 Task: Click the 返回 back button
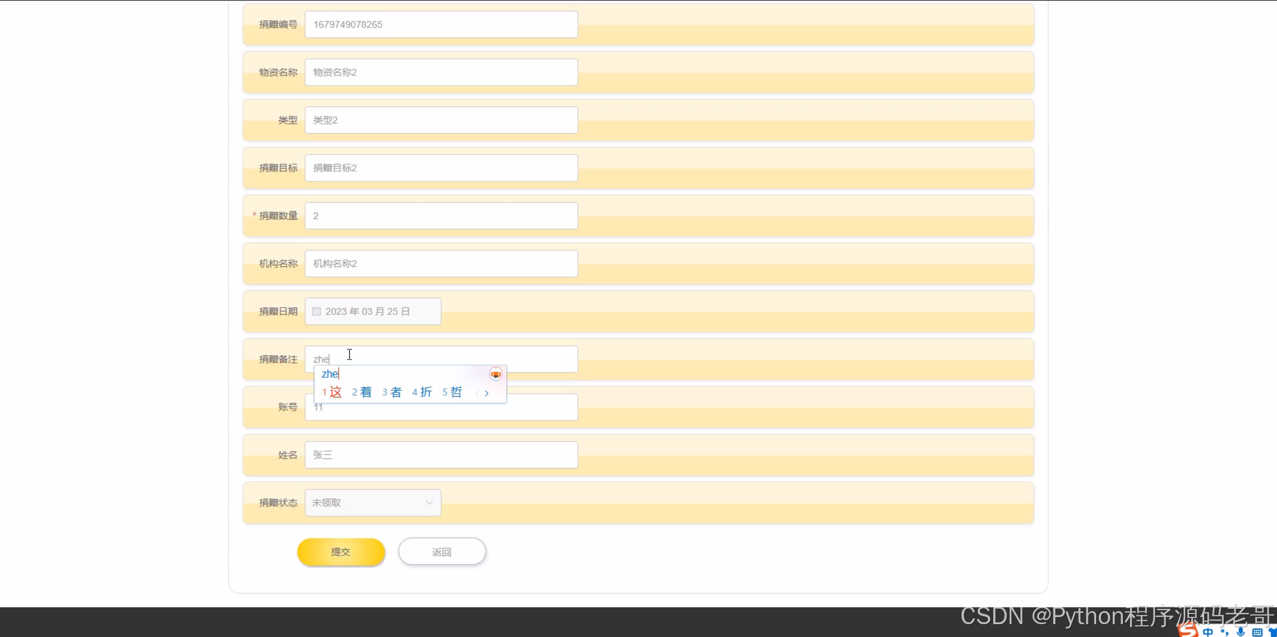pyautogui.click(x=442, y=552)
